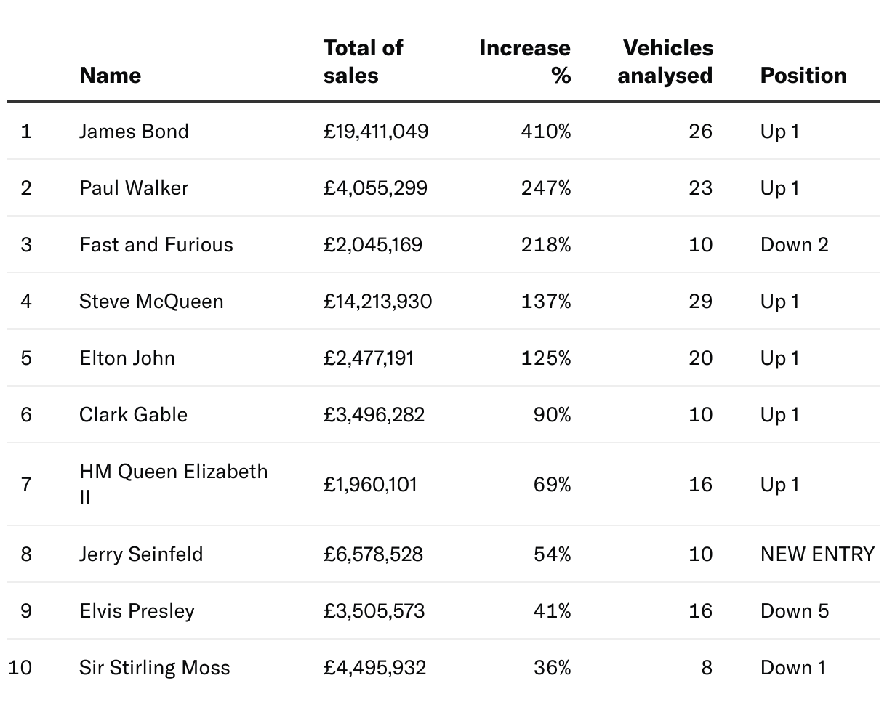This screenshot has height=702, width=887.
Task: Click the Increase % column header
Action: (524, 62)
